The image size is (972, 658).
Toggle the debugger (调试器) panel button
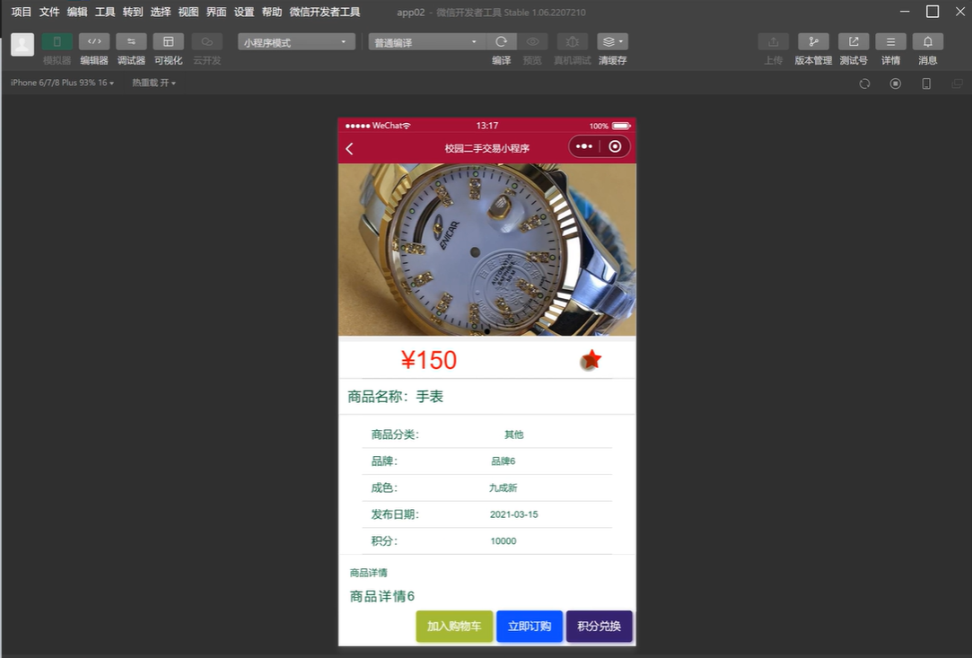[x=131, y=42]
